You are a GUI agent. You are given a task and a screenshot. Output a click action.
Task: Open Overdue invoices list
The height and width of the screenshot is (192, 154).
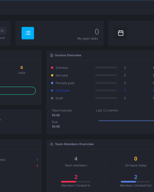click(62, 68)
